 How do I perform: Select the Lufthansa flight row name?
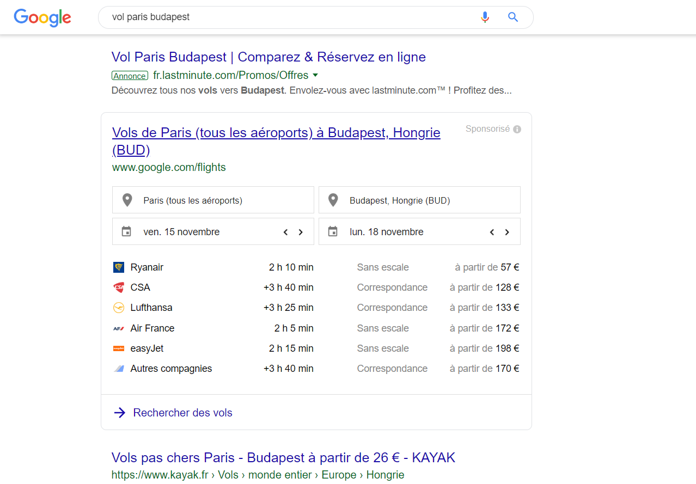[x=151, y=308]
